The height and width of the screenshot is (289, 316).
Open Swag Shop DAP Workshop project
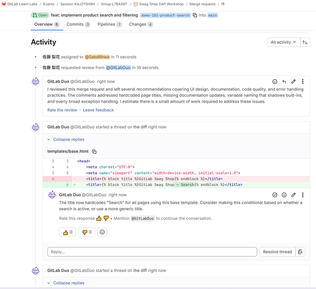tap(161, 4)
